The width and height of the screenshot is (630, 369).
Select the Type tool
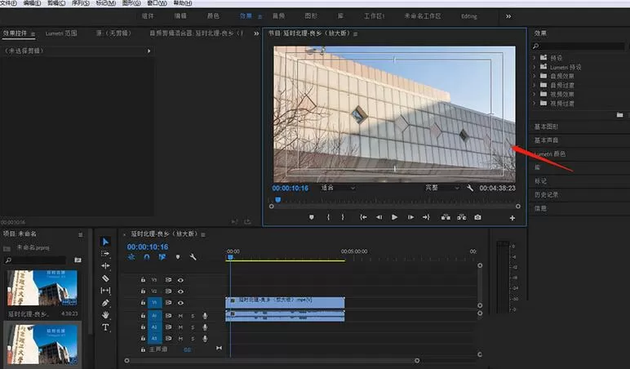click(105, 327)
